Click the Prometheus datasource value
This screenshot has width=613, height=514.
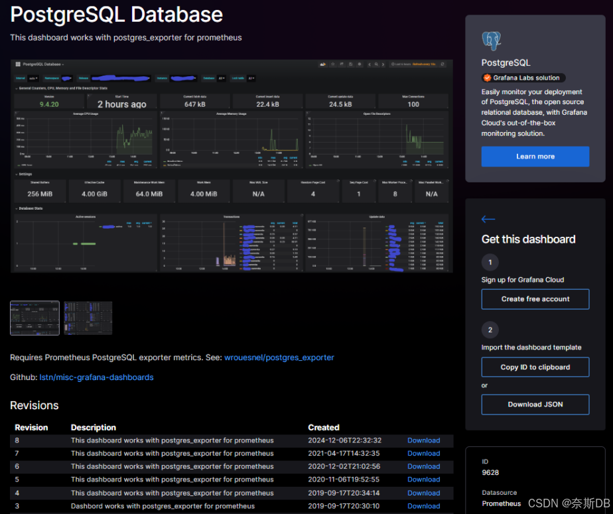coord(501,503)
